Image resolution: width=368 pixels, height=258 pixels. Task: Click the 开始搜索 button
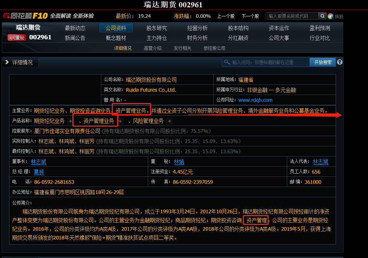coord(323,62)
